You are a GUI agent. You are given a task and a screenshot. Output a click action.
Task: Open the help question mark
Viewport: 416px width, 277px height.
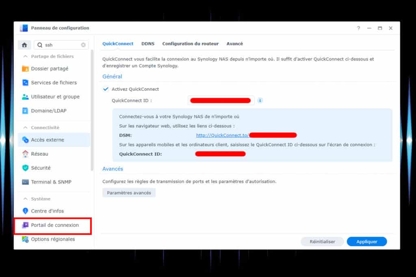click(358, 28)
